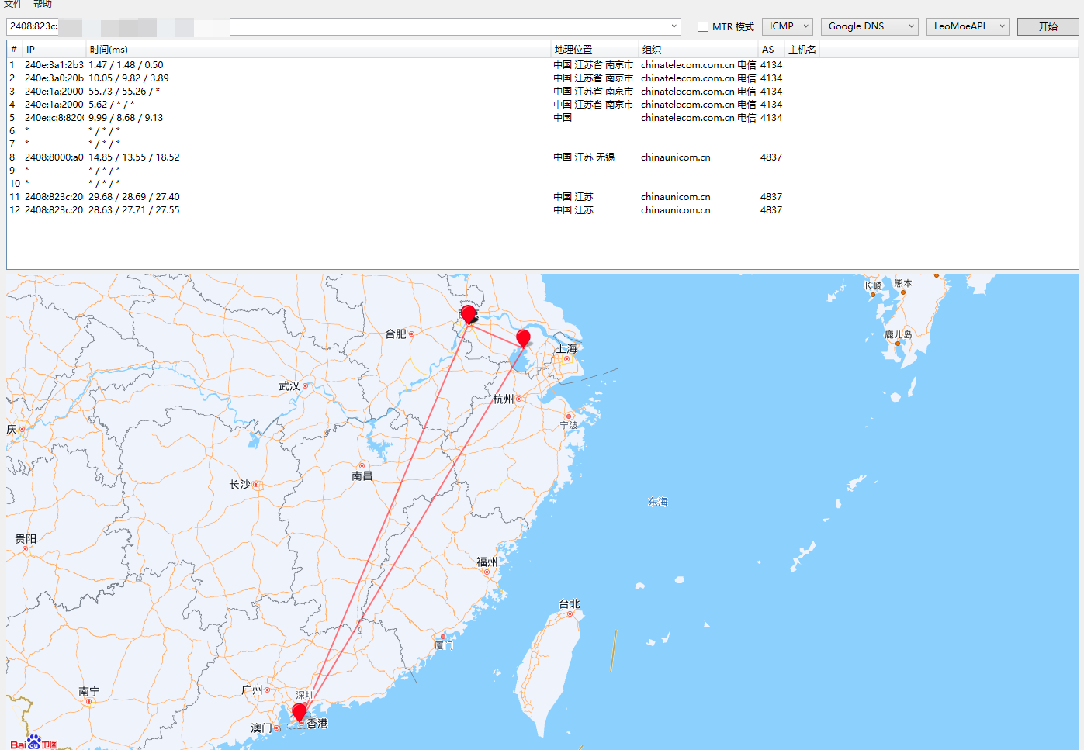
Task: Click the 地理位置 column header
Action: tap(573, 50)
